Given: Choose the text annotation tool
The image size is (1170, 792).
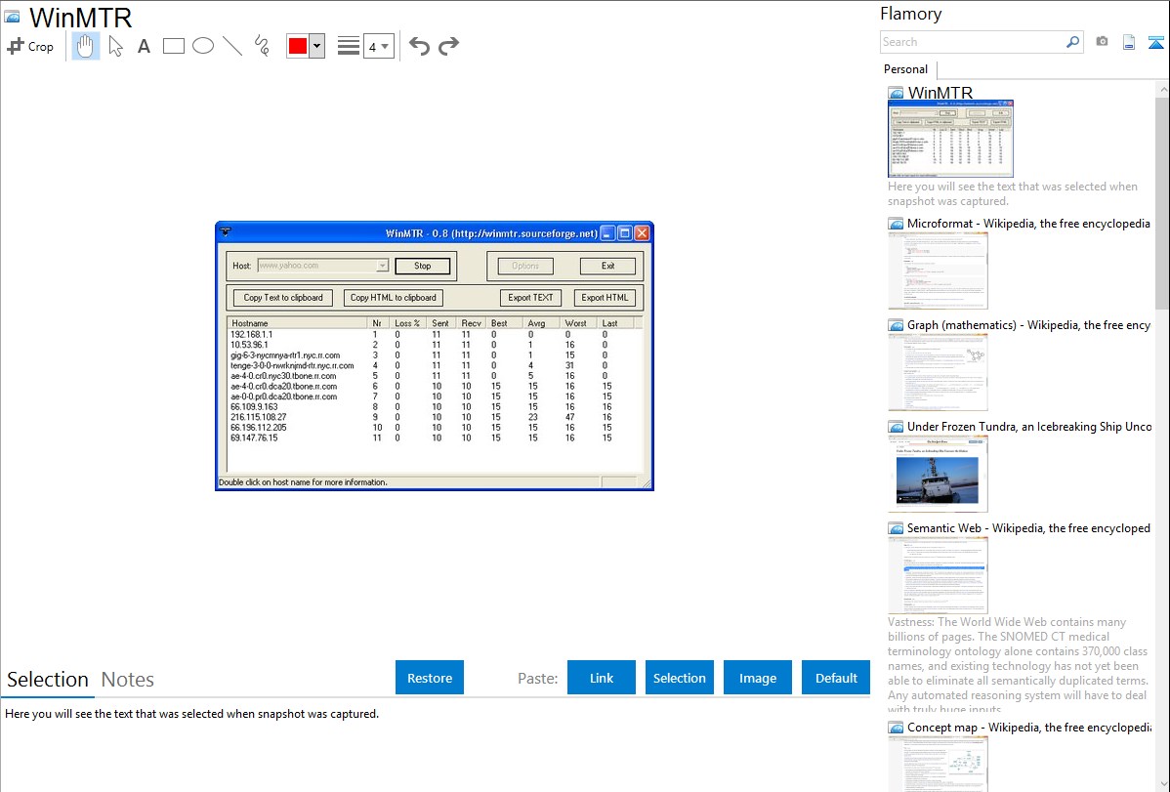Looking at the screenshot, I should tap(144, 46).
